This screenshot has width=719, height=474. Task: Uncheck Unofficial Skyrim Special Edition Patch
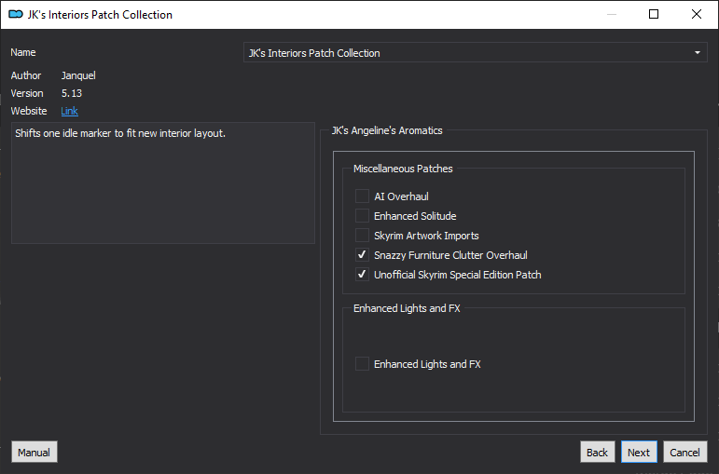(x=362, y=275)
